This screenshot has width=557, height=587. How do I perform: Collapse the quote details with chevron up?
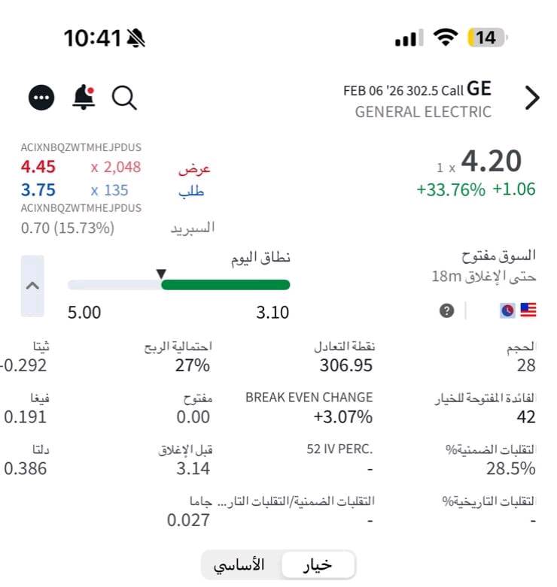pos(32,286)
